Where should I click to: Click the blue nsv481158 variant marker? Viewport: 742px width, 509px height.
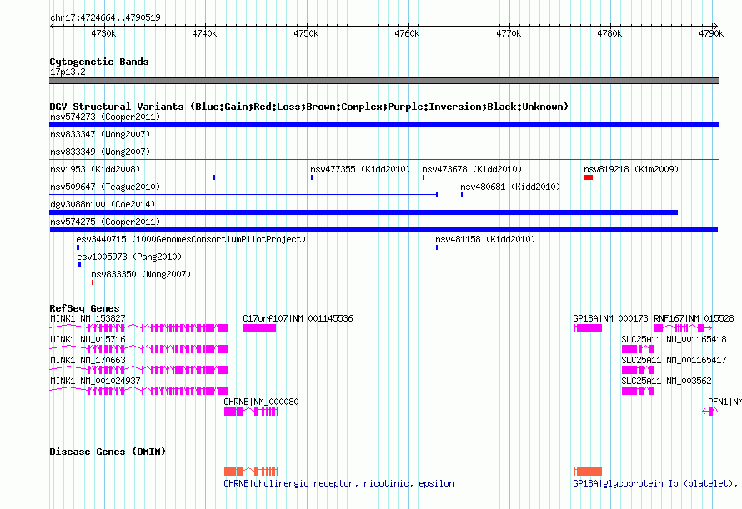click(x=437, y=247)
